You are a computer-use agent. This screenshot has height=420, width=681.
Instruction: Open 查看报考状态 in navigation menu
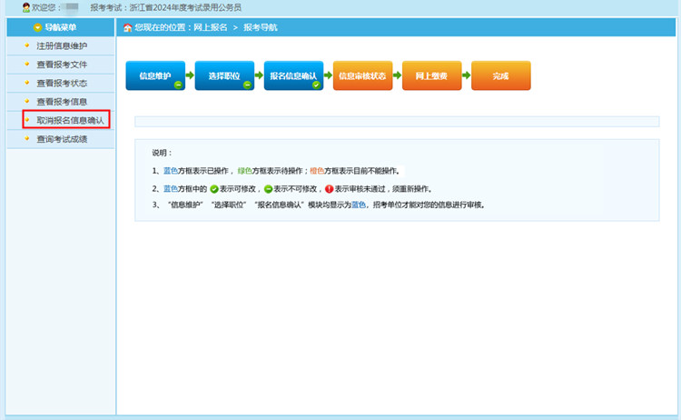click(61, 83)
